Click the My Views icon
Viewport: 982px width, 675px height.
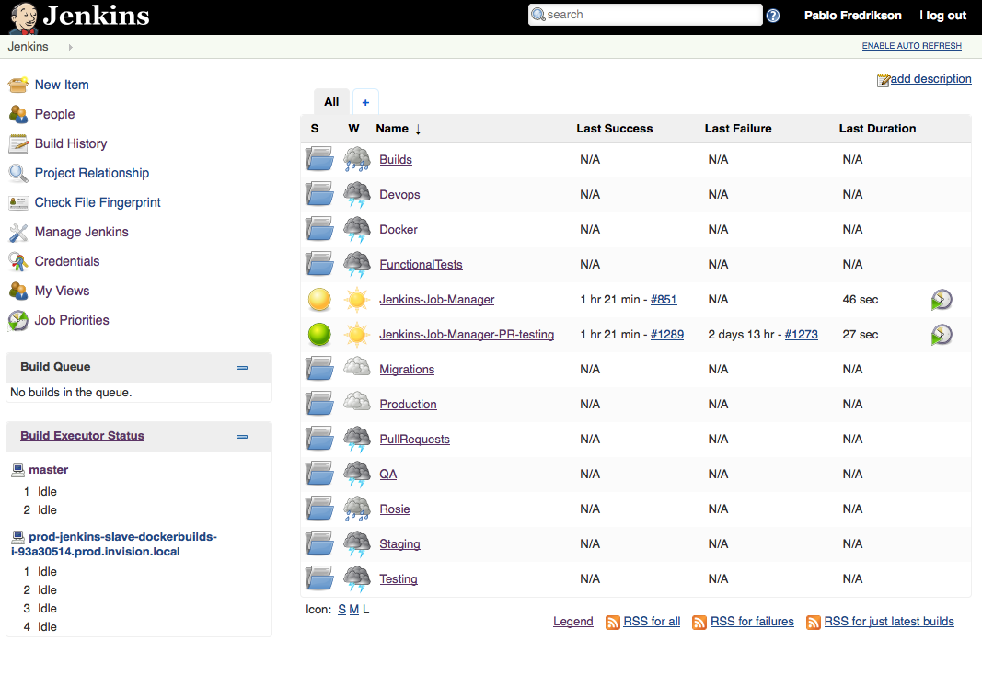point(18,291)
